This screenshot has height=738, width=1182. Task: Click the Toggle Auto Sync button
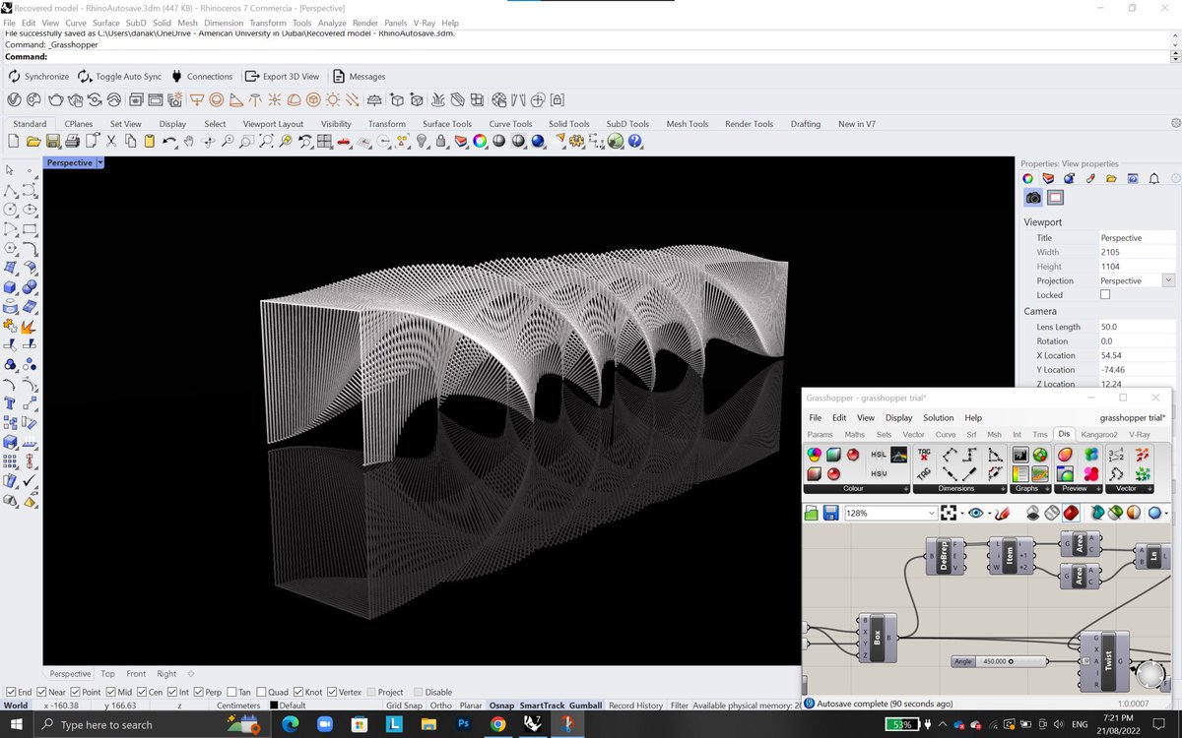coord(120,76)
